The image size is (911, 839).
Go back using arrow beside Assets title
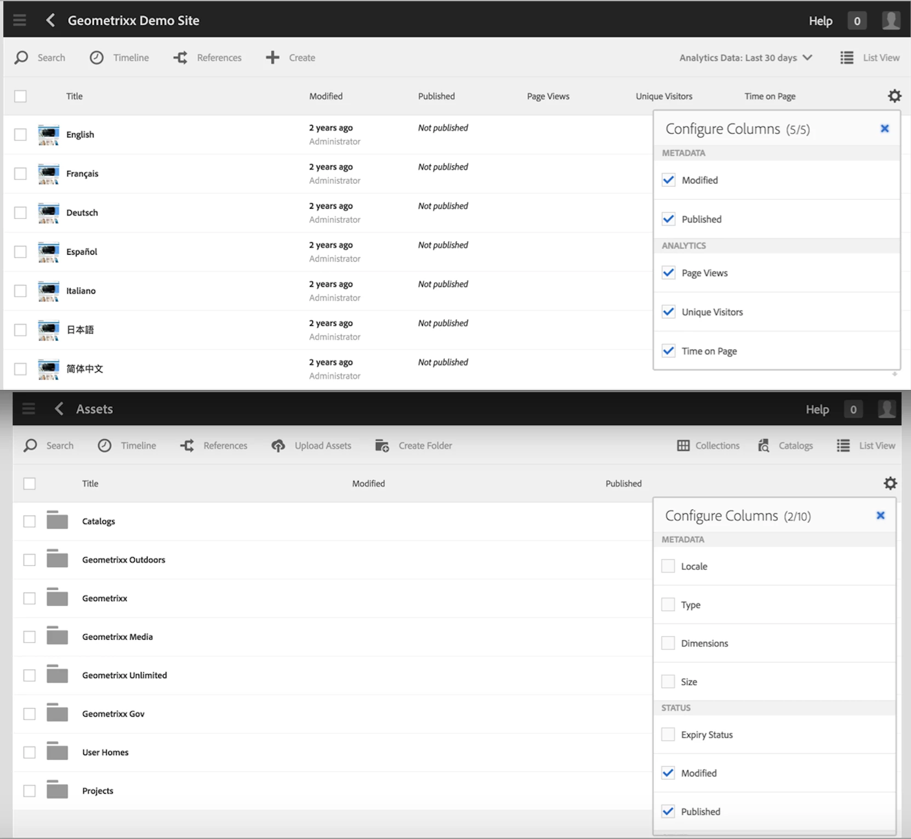point(59,409)
